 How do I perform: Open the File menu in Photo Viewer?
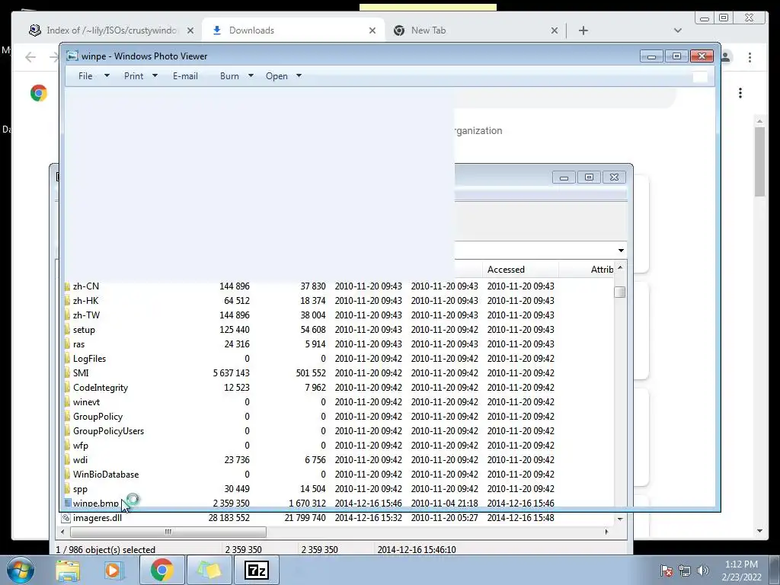(x=85, y=76)
